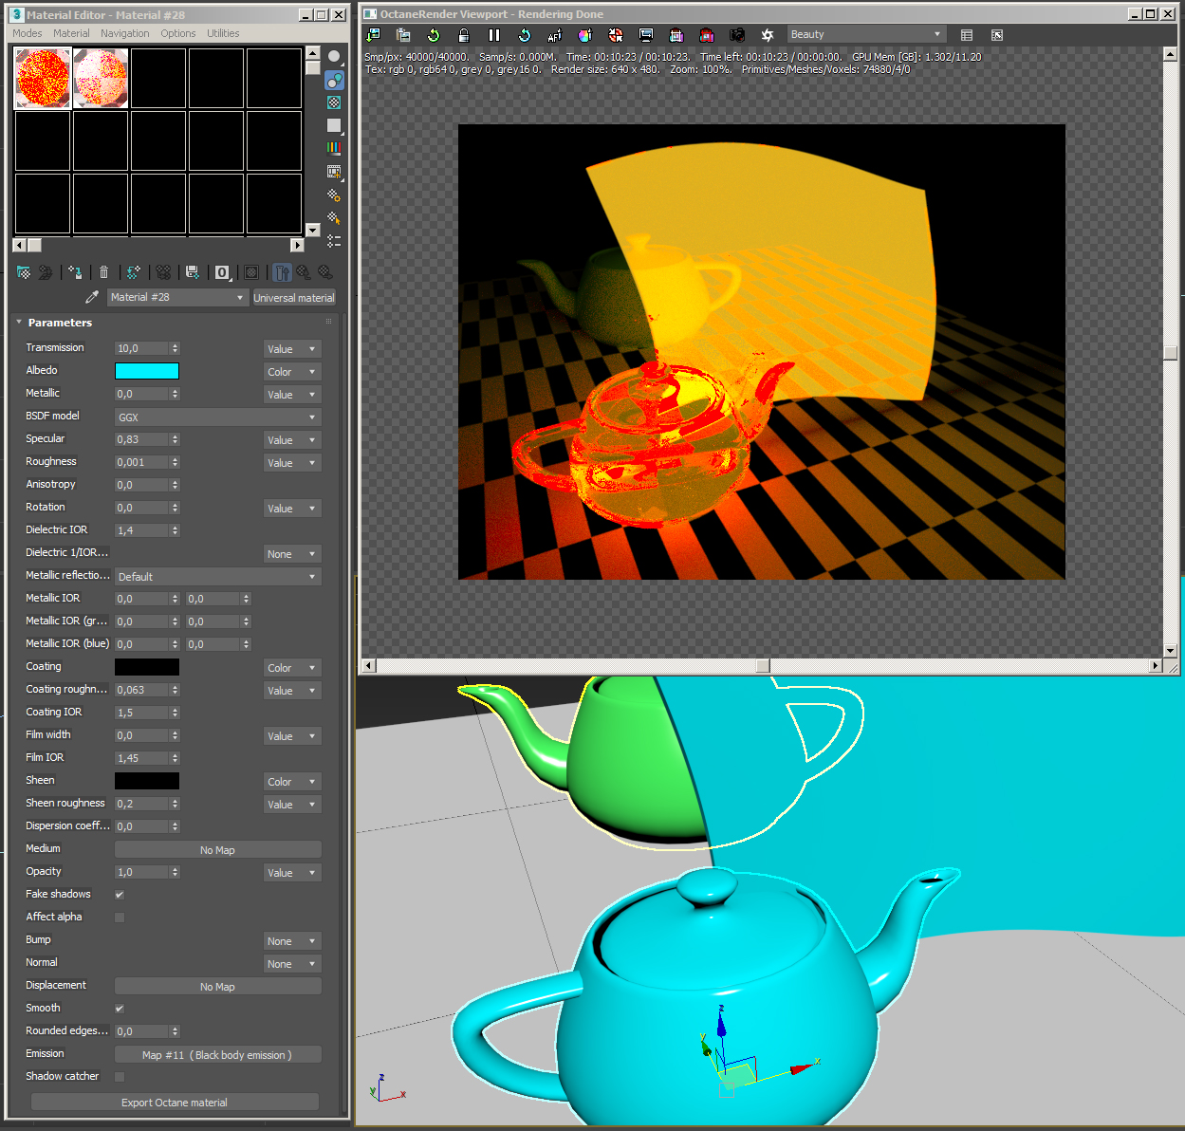This screenshot has height=1131, width=1185.
Task: Click Get Material icon in Material Editor
Action: tap(24, 272)
